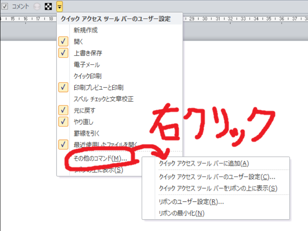This screenshot has height=231, width=308.
Task: Toggle off やり直し in the menu
Action: pyautogui.click(x=83, y=121)
